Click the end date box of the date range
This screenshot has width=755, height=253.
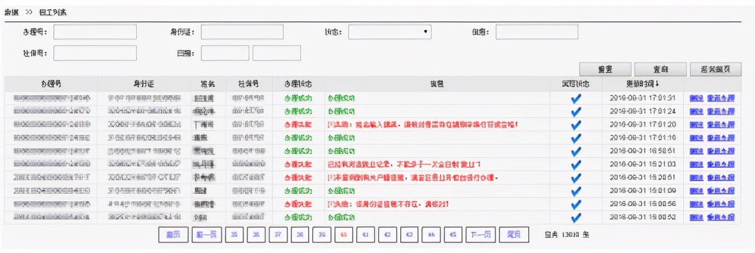276,53
